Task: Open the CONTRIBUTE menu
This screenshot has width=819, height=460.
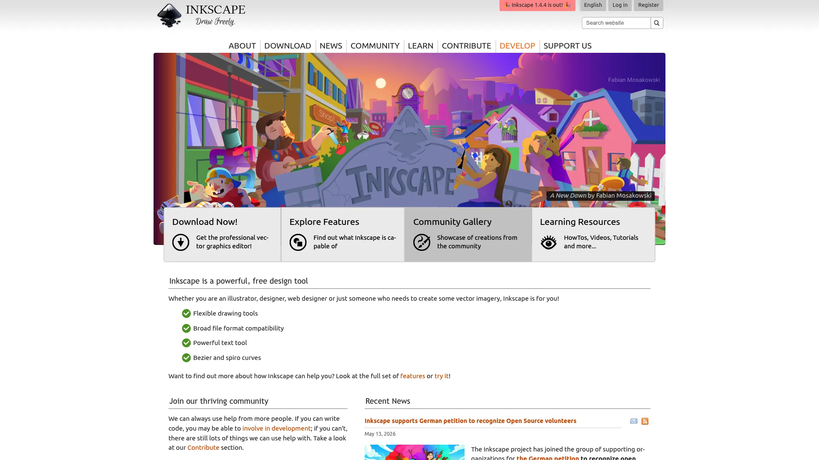Action: point(466,46)
